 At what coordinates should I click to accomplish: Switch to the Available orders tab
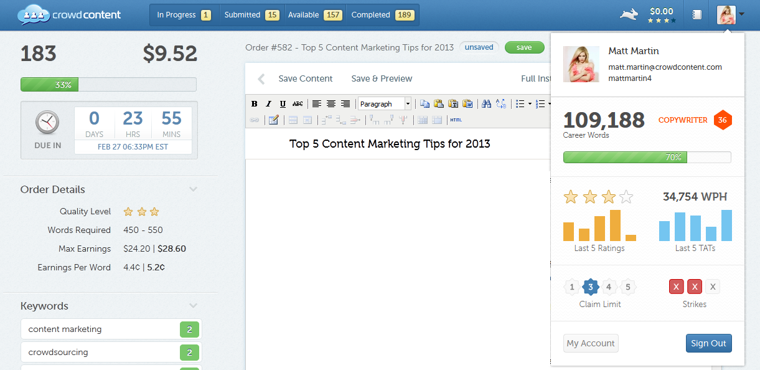click(x=314, y=14)
